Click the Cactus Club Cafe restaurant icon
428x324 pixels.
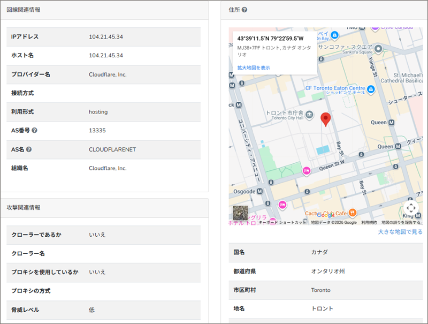(352, 212)
